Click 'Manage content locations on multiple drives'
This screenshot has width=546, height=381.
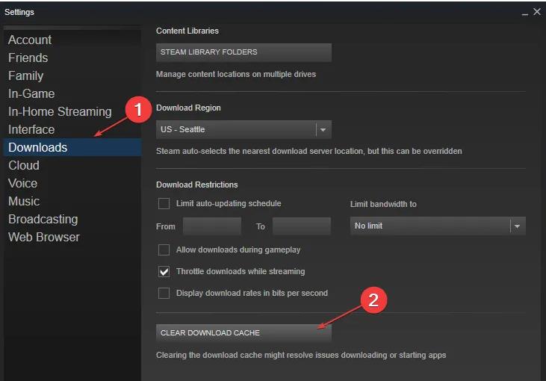[236, 74]
